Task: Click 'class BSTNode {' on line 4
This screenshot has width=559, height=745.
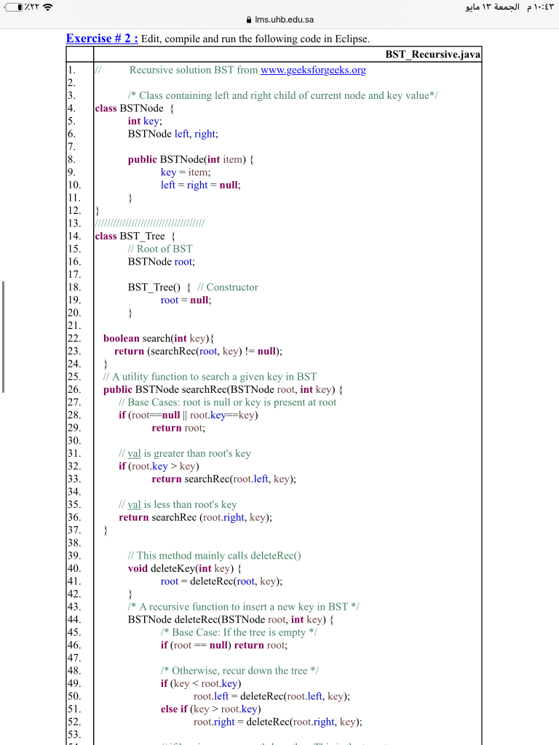Action: (135, 108)
